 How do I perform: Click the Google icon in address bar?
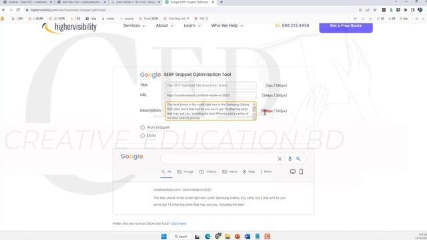pyautogui.click(x=360, y=10)
